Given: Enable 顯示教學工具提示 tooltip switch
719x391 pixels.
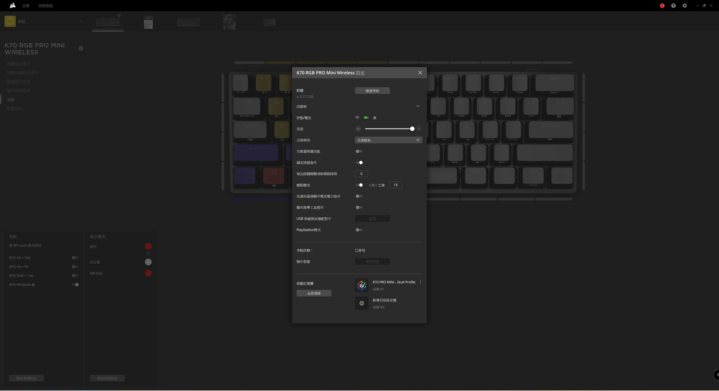Looking at the screenshot, I should pyautogui.click(x=359, y=207).
